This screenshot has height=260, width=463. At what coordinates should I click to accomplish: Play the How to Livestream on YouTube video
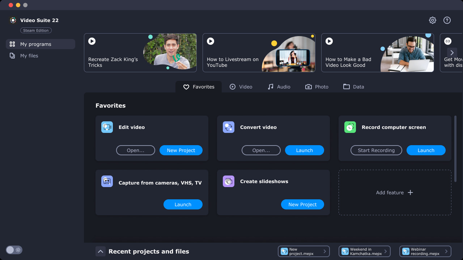tap(210, 41)
